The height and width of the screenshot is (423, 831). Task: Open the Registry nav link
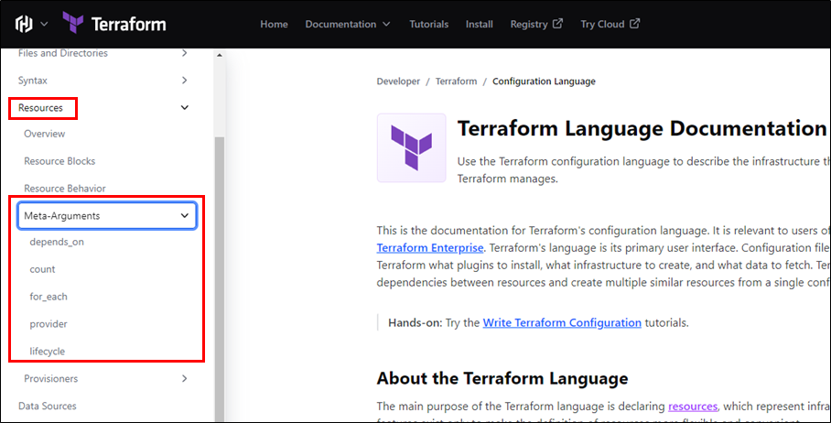pyautogui.click(x=536, y=24)
